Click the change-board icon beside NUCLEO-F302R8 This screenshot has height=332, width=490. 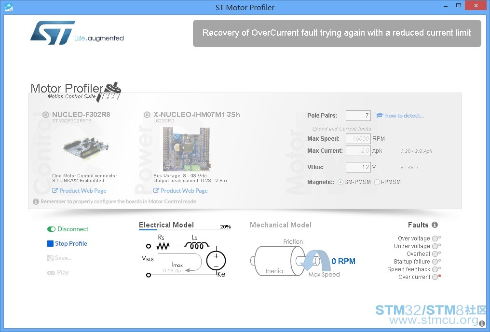pos(46,115)
